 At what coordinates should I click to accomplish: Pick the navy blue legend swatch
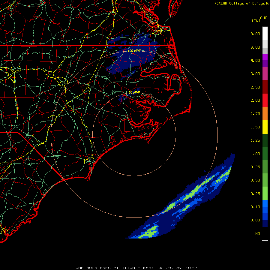pos(265,223)
